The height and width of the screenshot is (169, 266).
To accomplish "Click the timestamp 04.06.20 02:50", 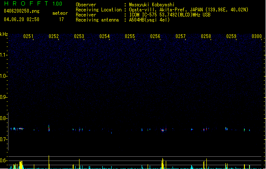I will tap(22, 19).
